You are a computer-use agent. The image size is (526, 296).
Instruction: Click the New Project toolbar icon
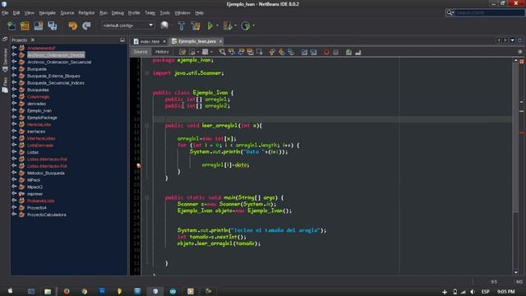pyautogui.click(x=25, y=25)
